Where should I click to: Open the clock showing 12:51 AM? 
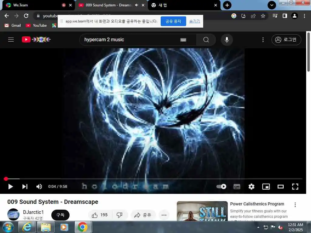[x=296, y=227]
